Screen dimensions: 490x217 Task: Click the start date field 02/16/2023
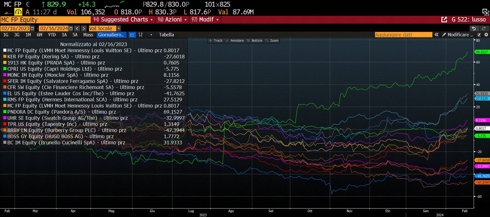[x=15, y=28]
